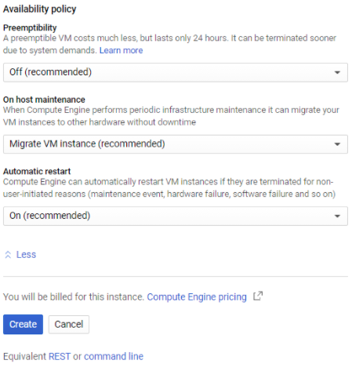The image size is (352, 367).
Task: Open the Migrate VM instance (recommended) dropdown
Action: [176, 144]
